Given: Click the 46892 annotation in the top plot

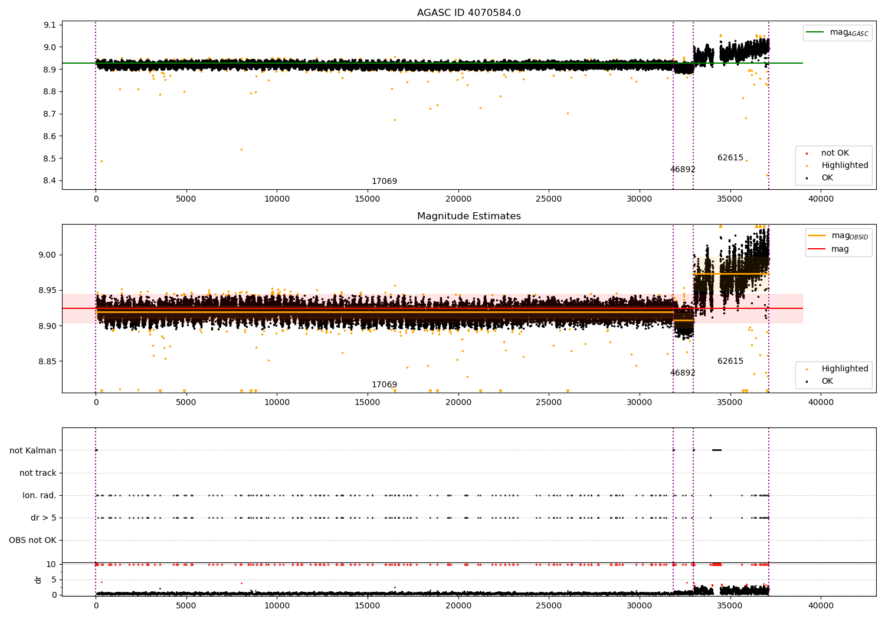Looking at the screenshot, I should pyautogui.click(x=683, y=170).
